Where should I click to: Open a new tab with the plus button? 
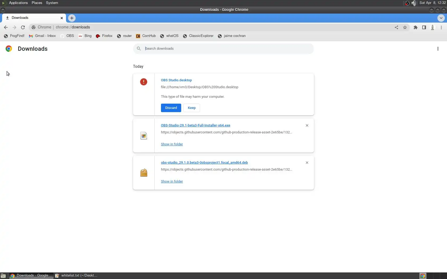72,18
